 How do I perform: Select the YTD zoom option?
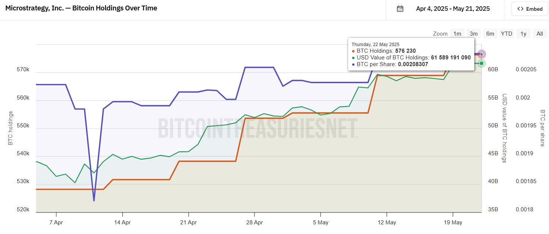click(507, 34)
